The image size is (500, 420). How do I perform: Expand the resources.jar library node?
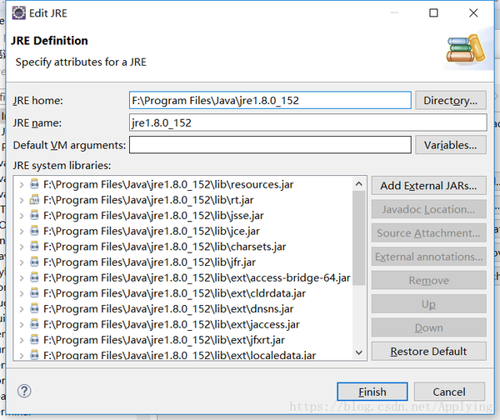21,184
